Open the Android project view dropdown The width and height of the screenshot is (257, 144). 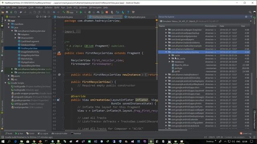12,17
